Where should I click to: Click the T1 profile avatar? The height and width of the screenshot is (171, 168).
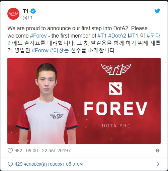pos(13,14)
